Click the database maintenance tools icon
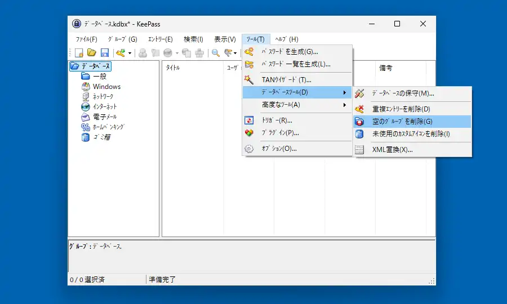507x304 pixels. [359, 93]
